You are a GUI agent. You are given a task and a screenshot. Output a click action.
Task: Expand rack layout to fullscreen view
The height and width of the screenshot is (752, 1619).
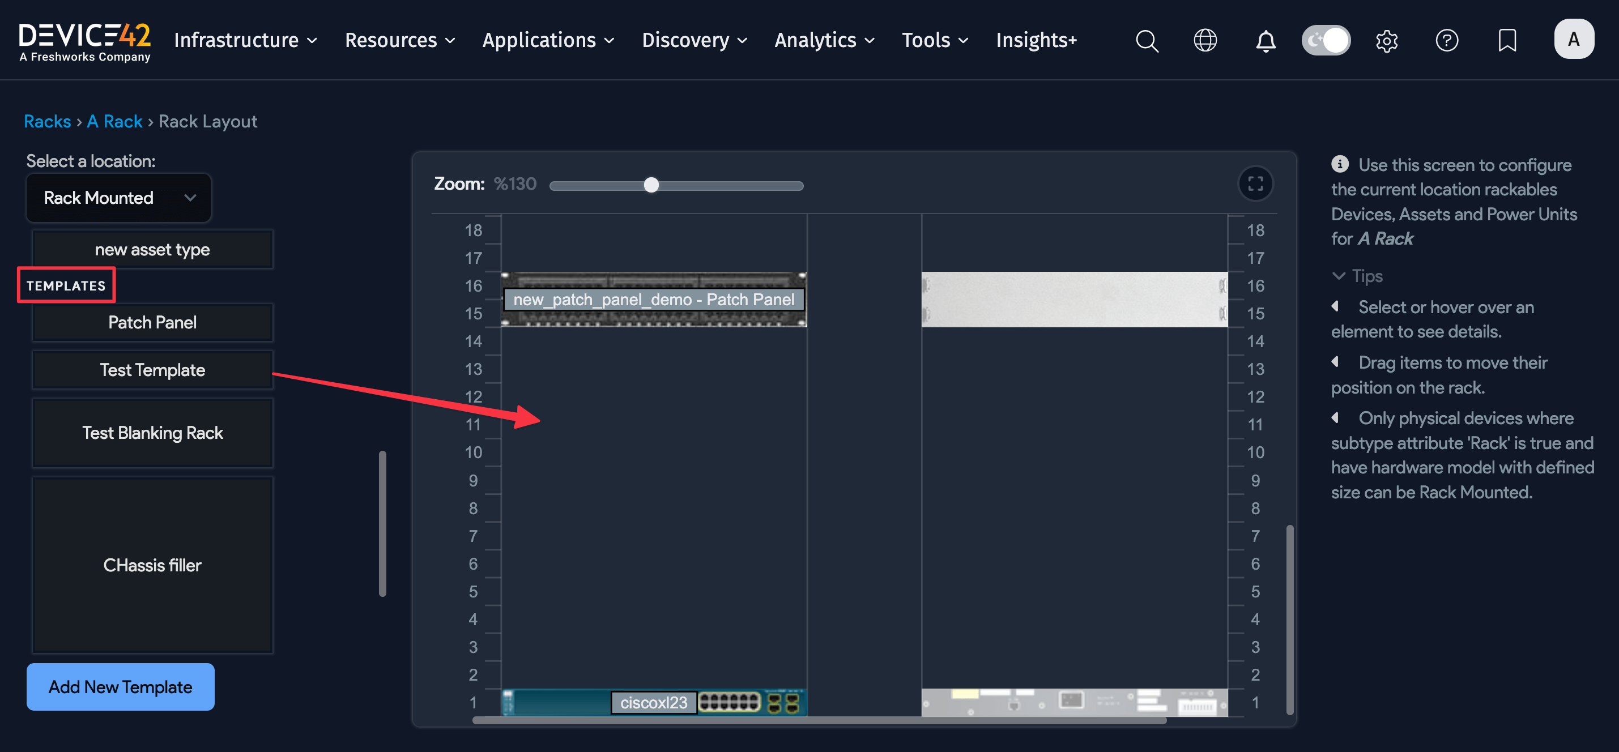(x=1255, y=183)
